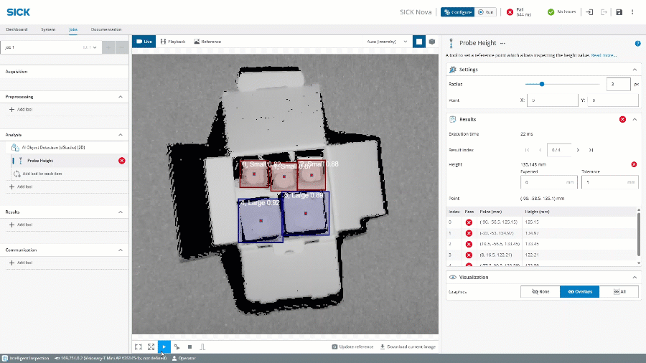Collapse the Settings section

click(635, 70)
